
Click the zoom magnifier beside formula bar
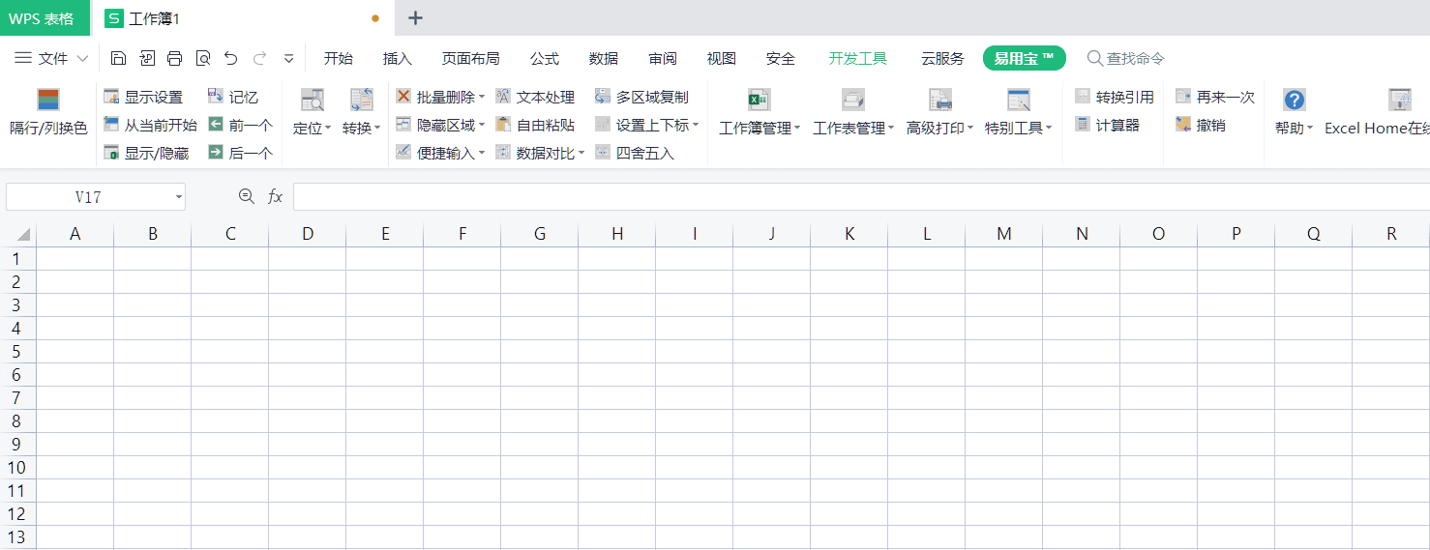pos(246,197)
